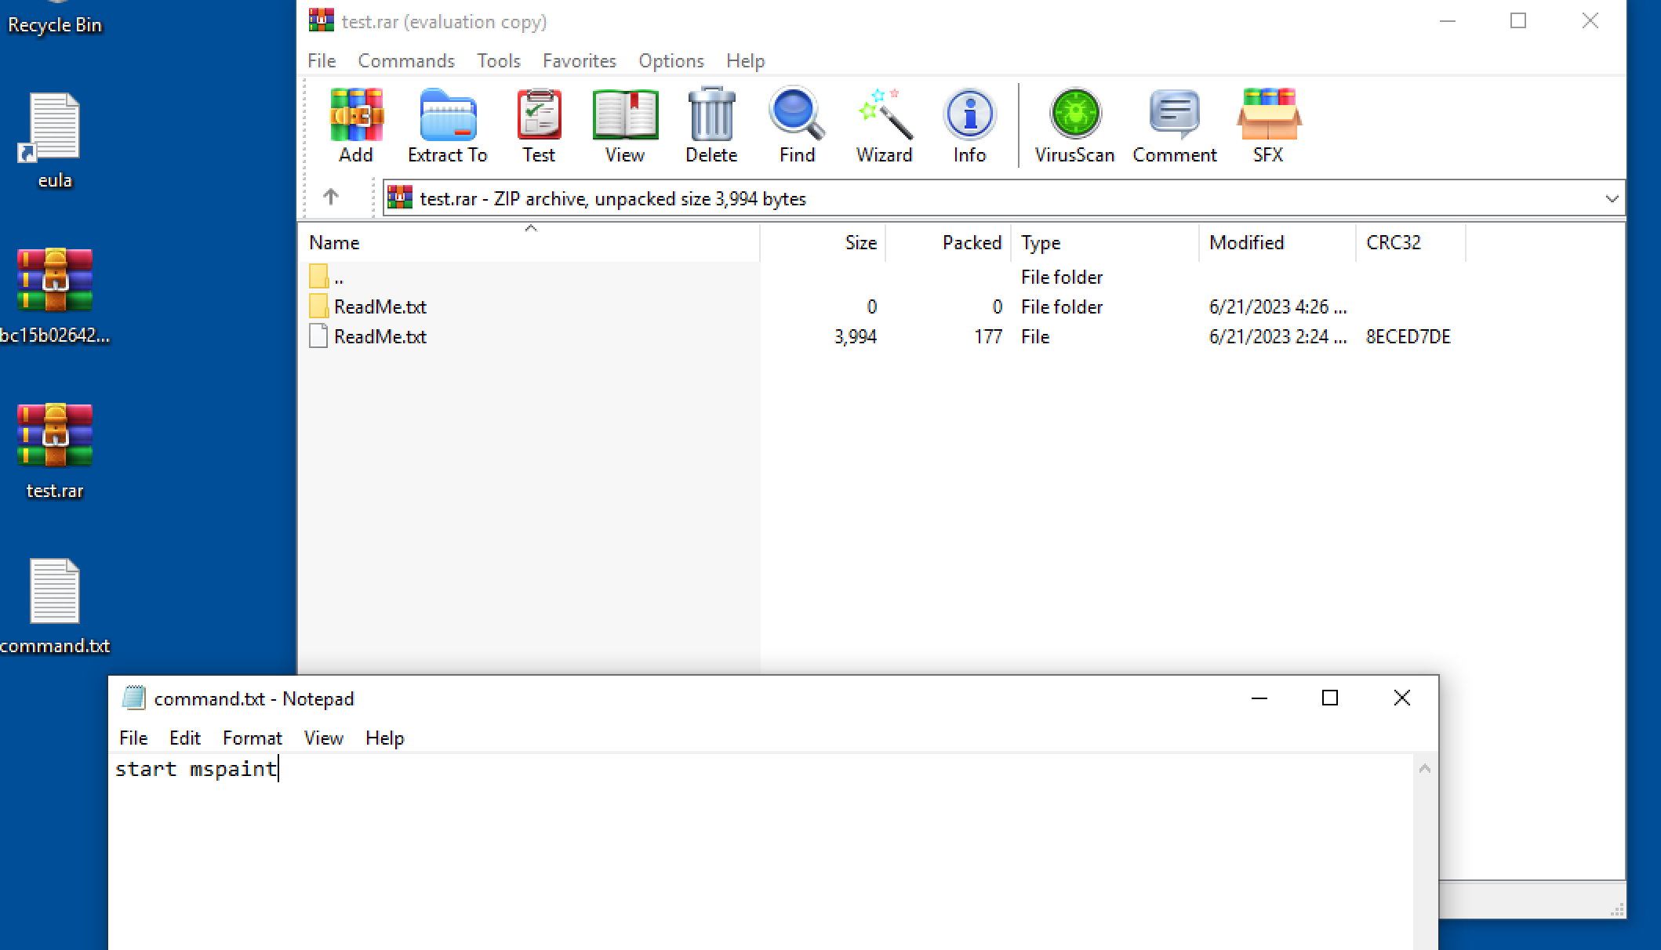Show archive Info

click(969, 125)
